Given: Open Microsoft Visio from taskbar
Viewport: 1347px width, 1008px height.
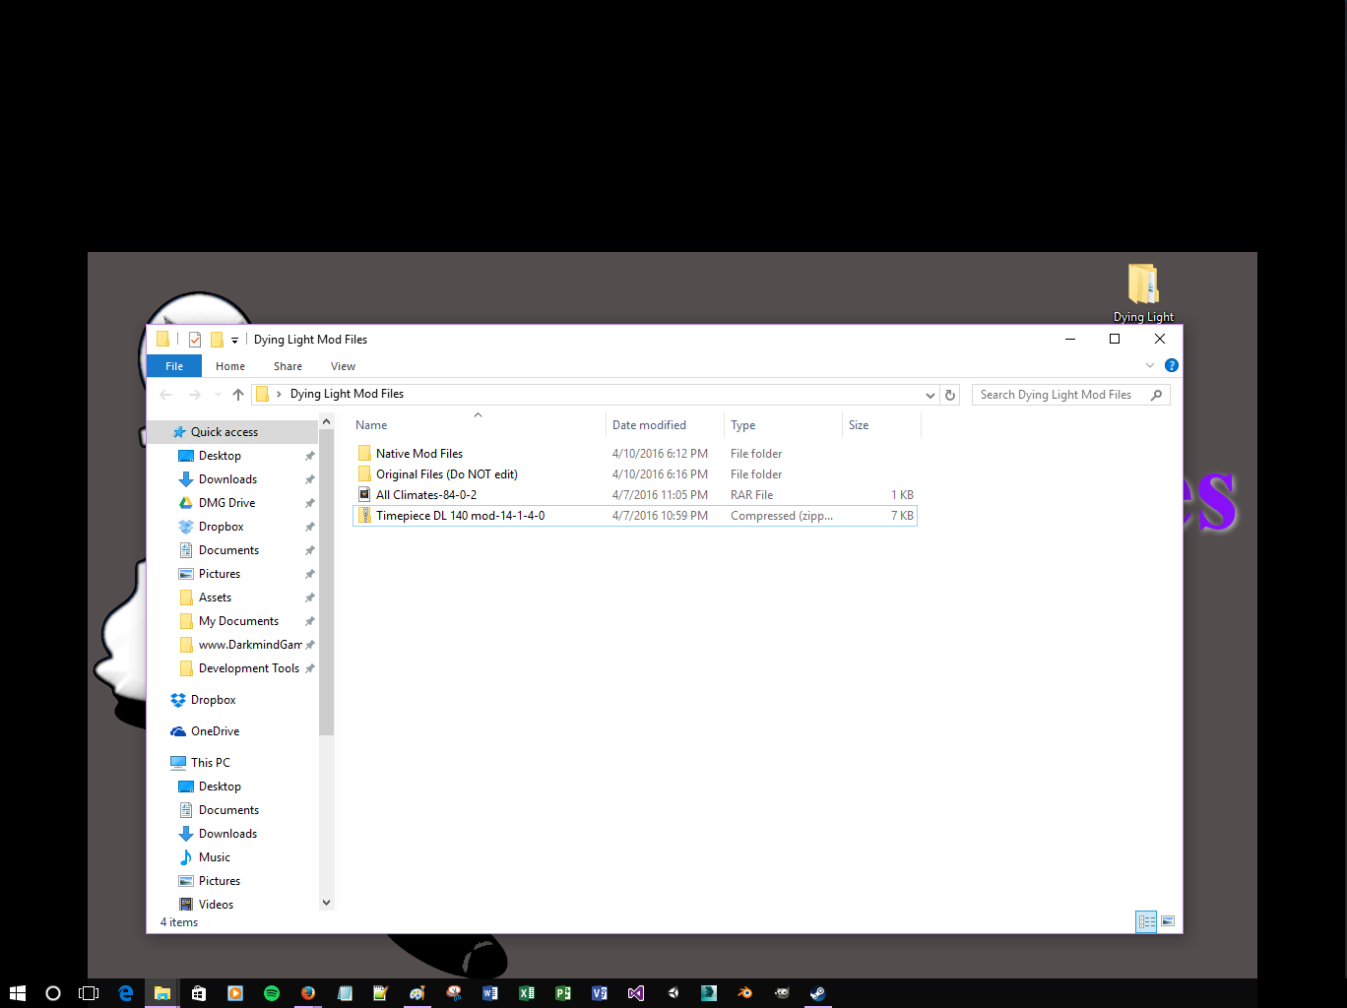Looking at the screenshot, I should [x=600, y=993].
